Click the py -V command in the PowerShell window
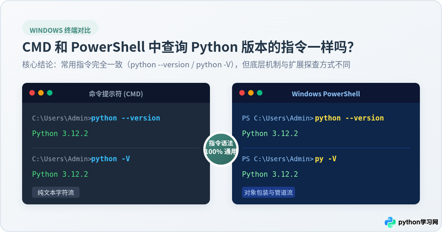The width and height of the screenshot is (442, 232). [x=326, y=159]
